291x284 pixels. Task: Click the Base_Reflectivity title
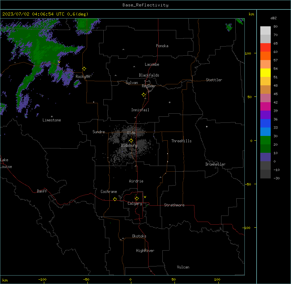[x=145, y=5]
